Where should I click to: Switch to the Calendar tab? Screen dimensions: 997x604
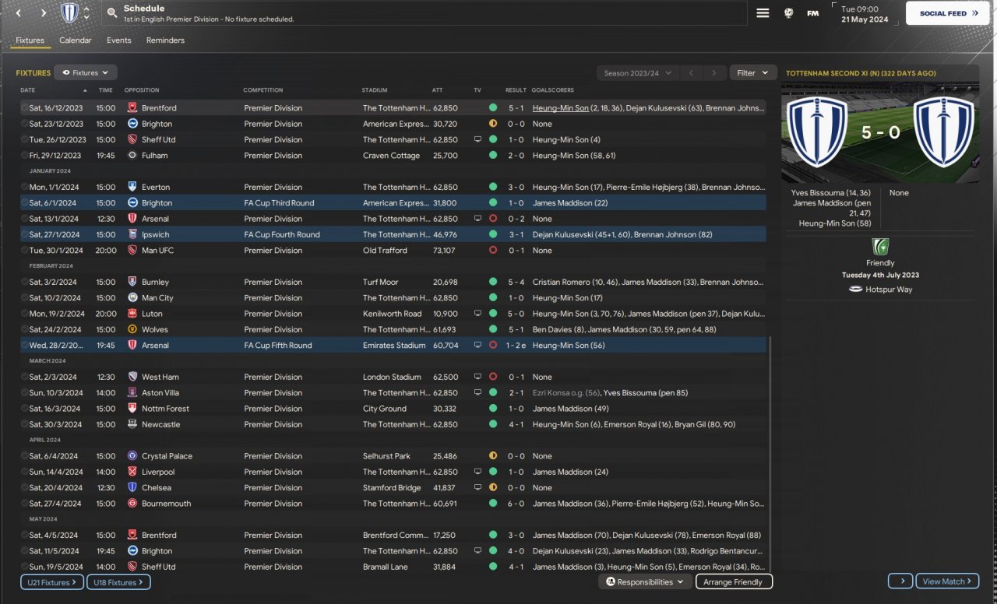(76, 40)
